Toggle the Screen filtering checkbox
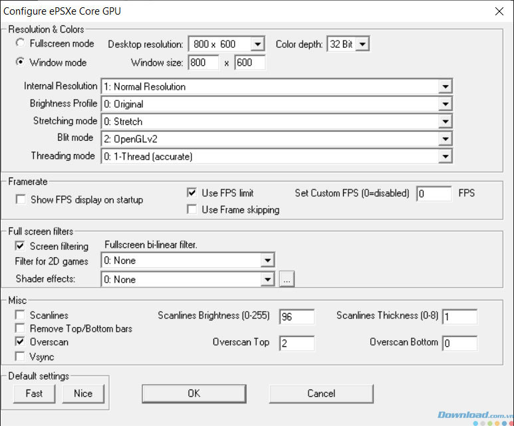514x426 pixels. 20,246
